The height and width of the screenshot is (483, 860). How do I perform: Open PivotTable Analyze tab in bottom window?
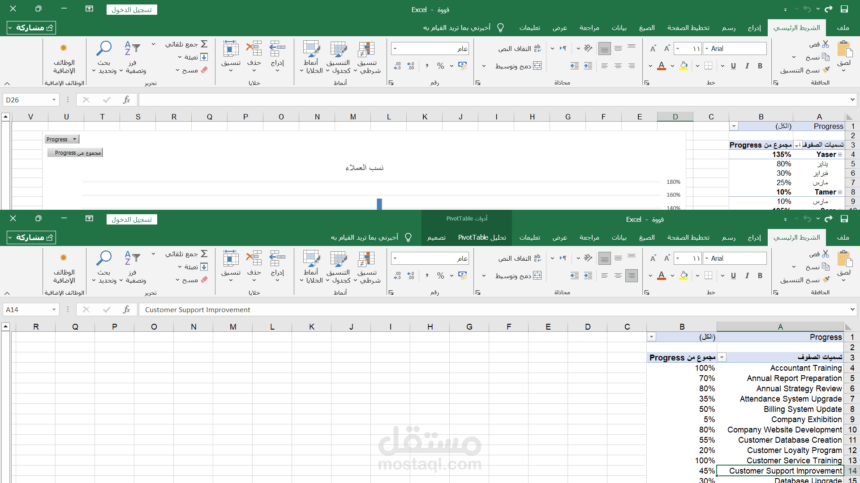(x=482, y=237)
